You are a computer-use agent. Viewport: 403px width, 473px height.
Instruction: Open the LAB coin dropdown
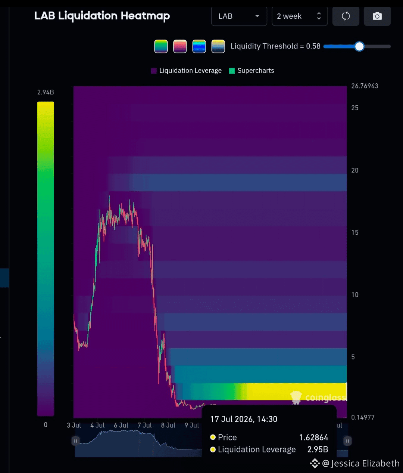239,16
